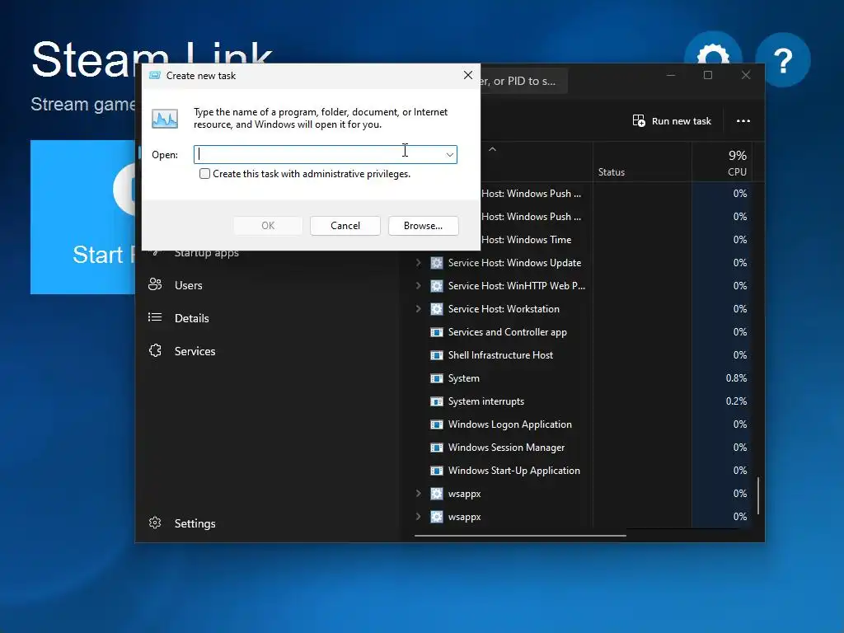Sort by the CPU column header
The image size is (844, 633).
tap(721, 162)
